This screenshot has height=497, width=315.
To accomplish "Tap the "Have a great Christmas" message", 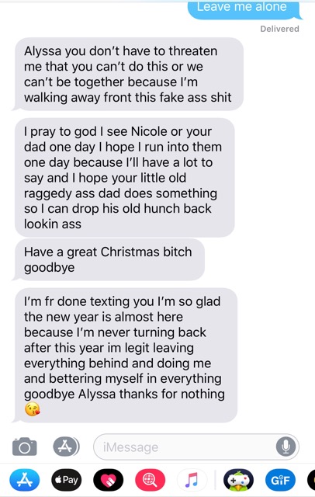I will (109, 259).
